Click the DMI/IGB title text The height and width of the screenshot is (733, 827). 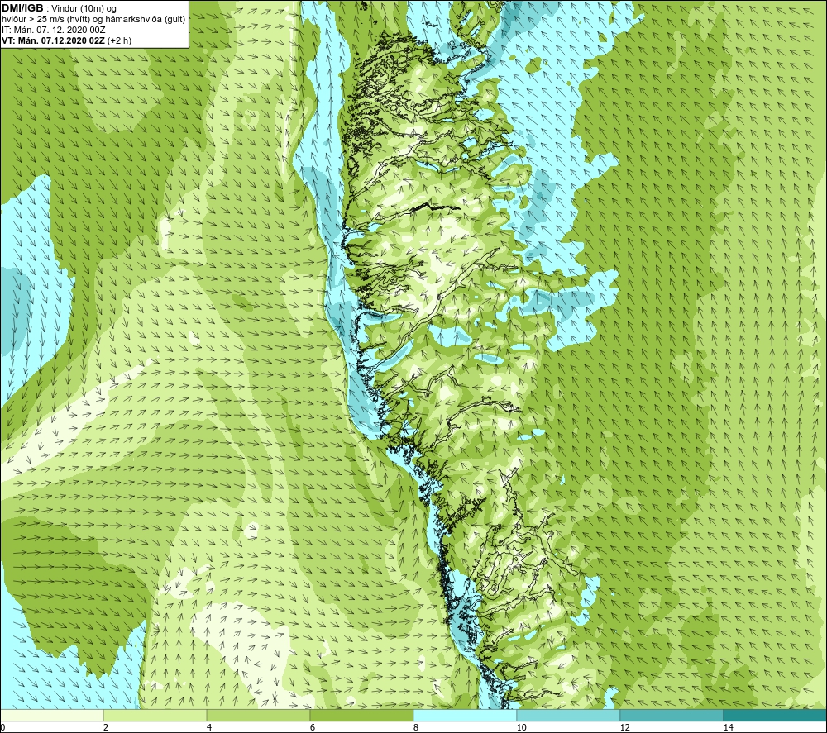click(x=22, y=8)
